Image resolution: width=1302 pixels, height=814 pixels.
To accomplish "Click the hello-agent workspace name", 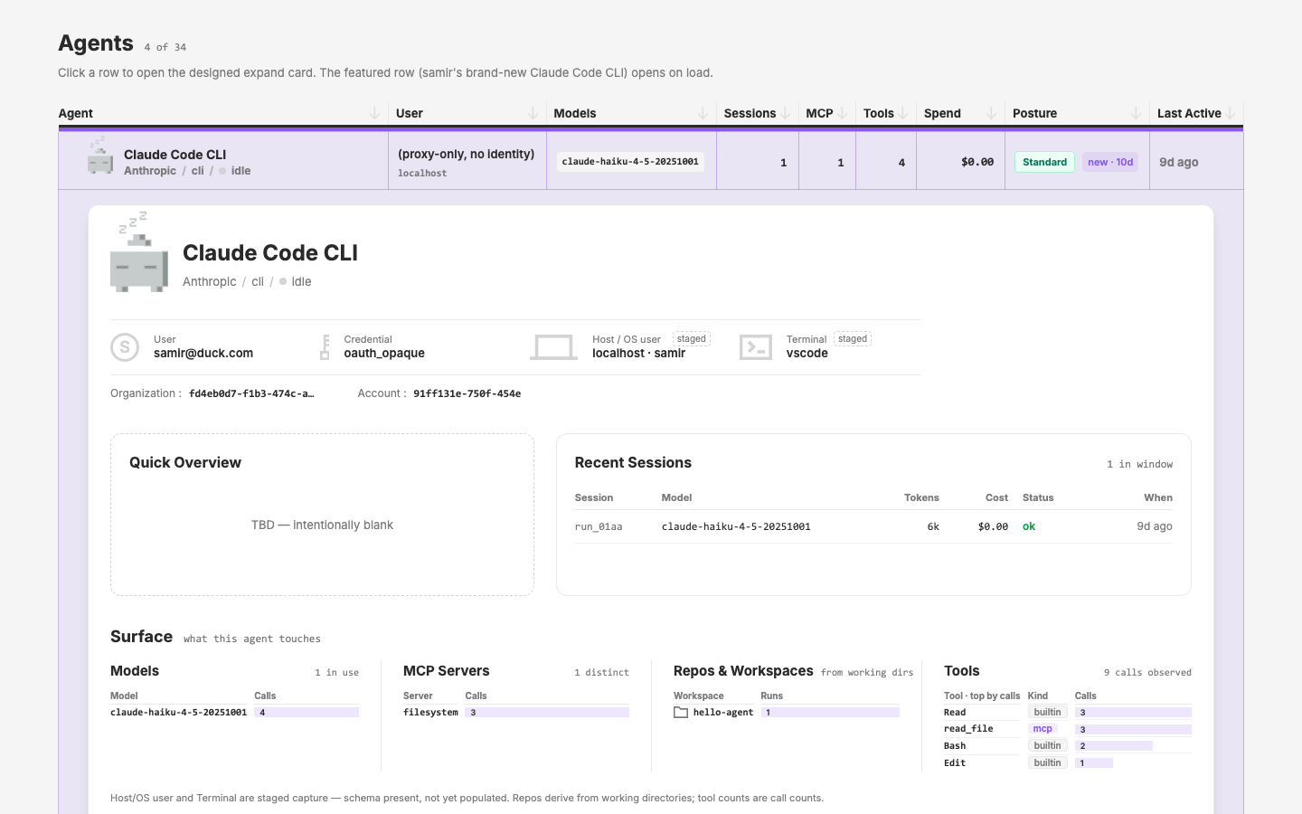I will [723, 713].
